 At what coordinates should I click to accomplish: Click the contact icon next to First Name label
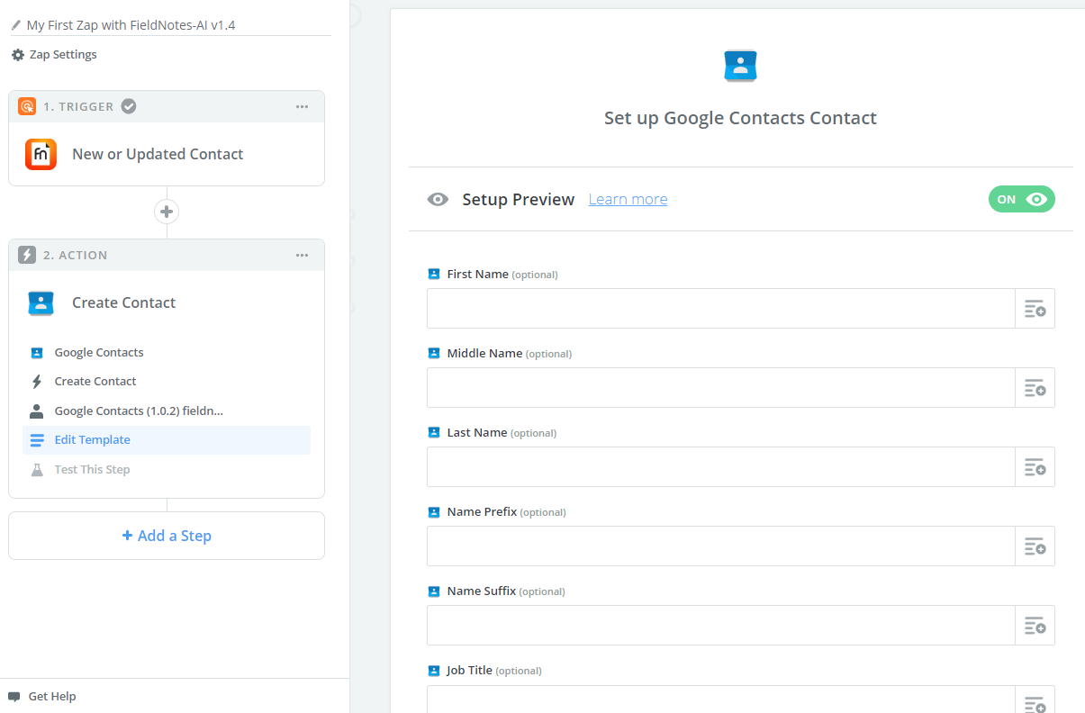click(x=434, y=275)
